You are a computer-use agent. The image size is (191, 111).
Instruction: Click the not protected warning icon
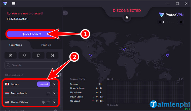9,13
